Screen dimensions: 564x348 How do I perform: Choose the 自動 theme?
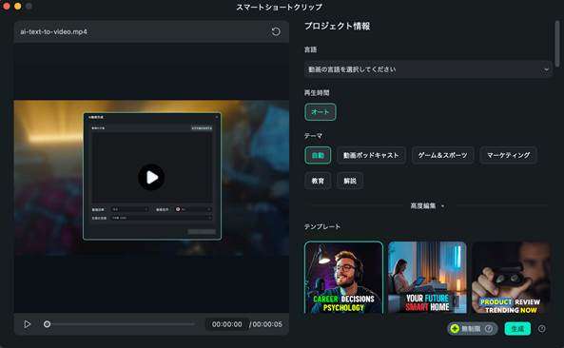coord(318,155)
